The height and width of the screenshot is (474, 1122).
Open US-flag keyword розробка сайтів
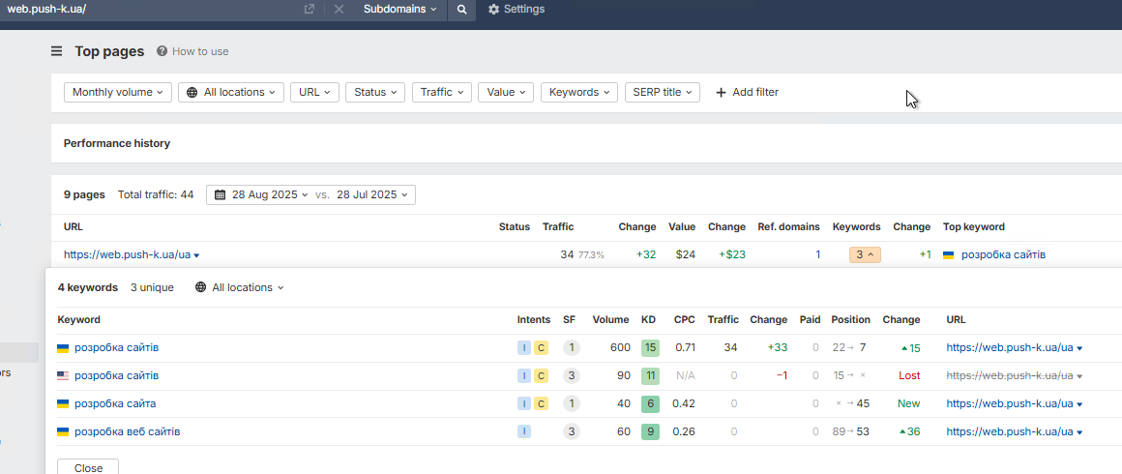[117, 376]
